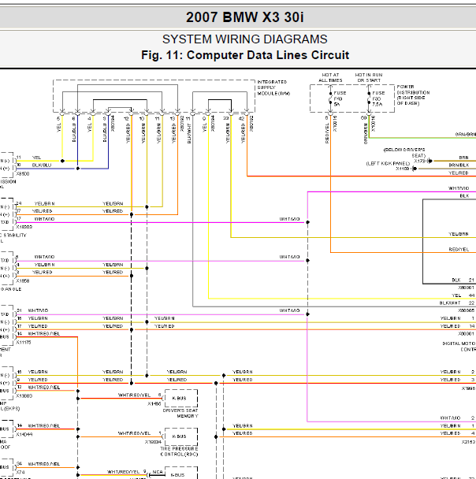Click the vertical "GRN/BRN" wire label under fuse F30
This screenshot has width=476, height=479.
tap(366, 133)
